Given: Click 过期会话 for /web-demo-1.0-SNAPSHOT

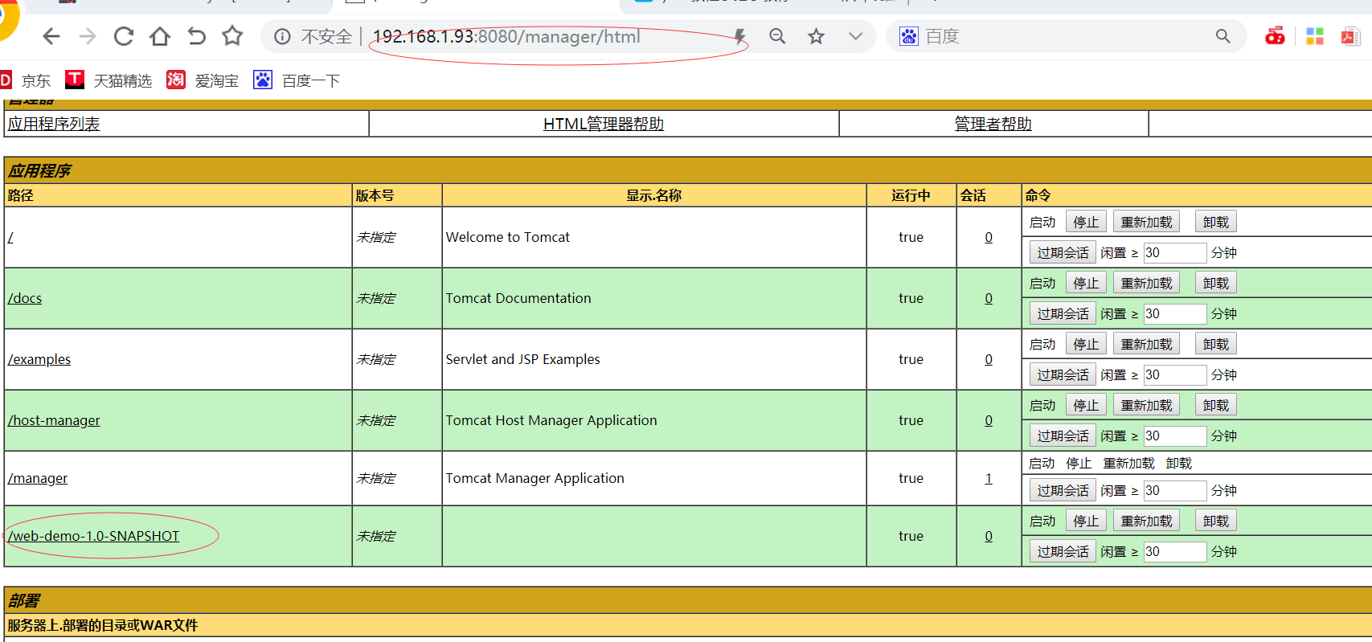Looking at the screenshot, I should point(1063,551).
